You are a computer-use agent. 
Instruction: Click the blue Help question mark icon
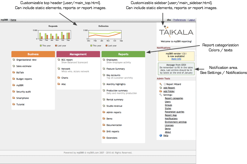161,136
